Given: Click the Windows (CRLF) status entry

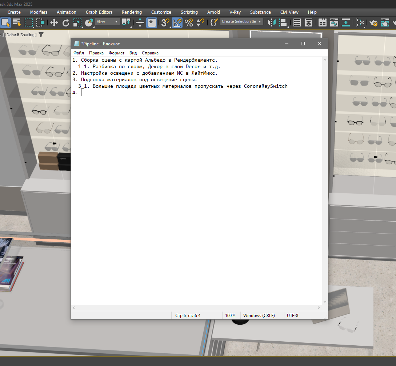Looking at the screenshot, I should (259, 315).
